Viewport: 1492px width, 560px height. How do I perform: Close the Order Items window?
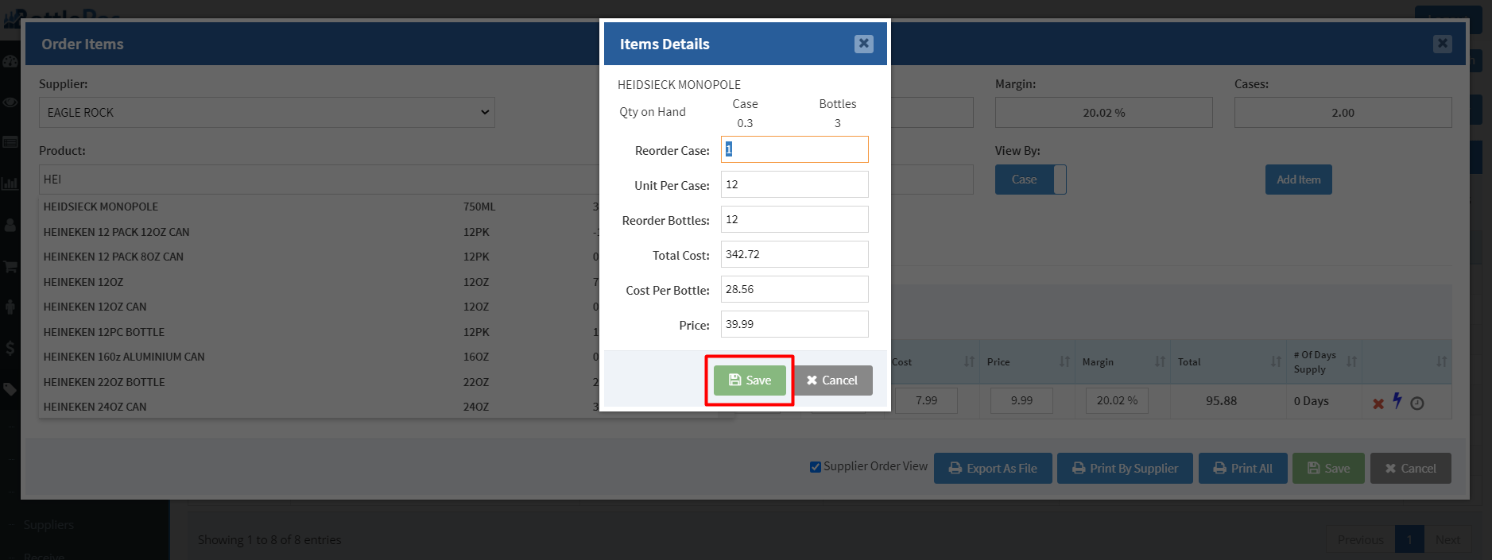click(x=1443, y=44)
